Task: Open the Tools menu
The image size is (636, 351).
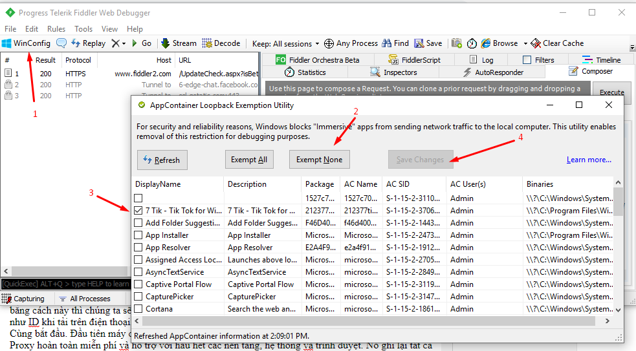Action: click(x=83, y=29)
